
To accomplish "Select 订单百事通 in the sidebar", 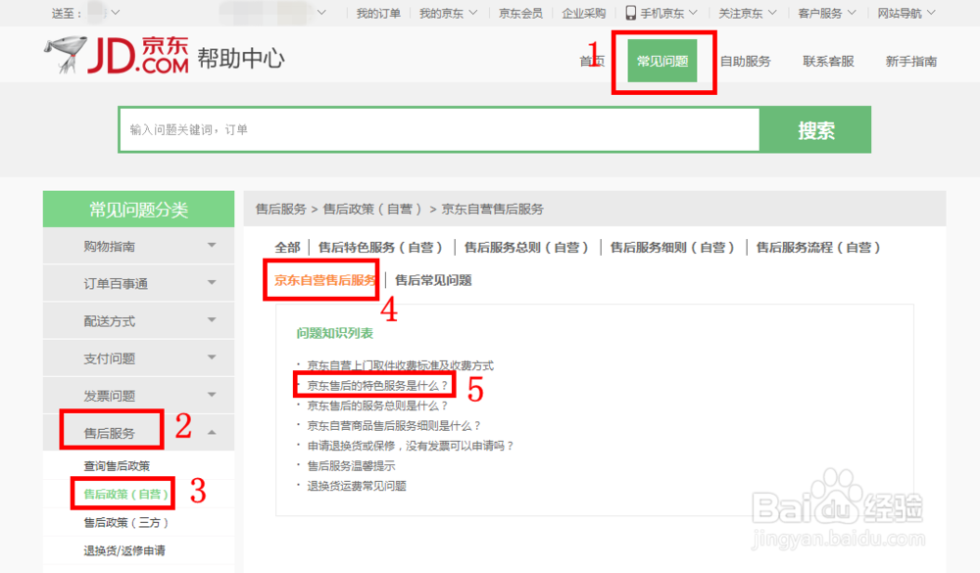I will 116,284.
